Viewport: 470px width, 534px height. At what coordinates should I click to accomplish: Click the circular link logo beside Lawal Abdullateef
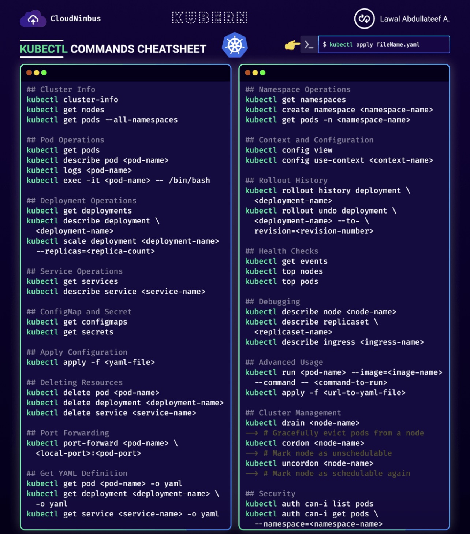click(x=364, y=18)
